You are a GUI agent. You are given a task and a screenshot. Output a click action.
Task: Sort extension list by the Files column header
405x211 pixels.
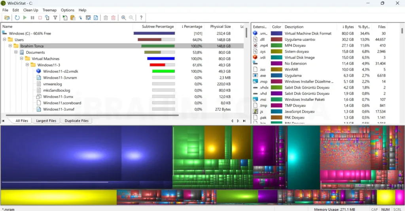379,27
